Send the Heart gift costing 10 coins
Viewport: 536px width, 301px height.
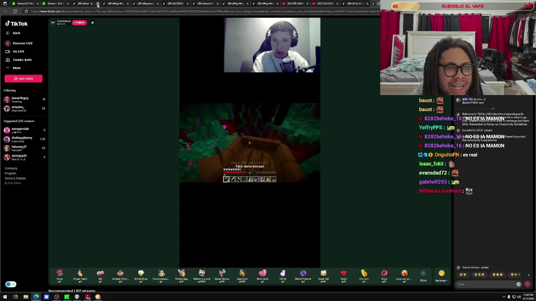(344, 275)
